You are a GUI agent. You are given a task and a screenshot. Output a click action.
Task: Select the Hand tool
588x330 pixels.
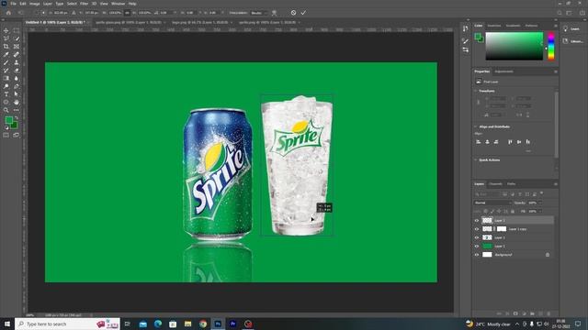click(x=17, y=102)
